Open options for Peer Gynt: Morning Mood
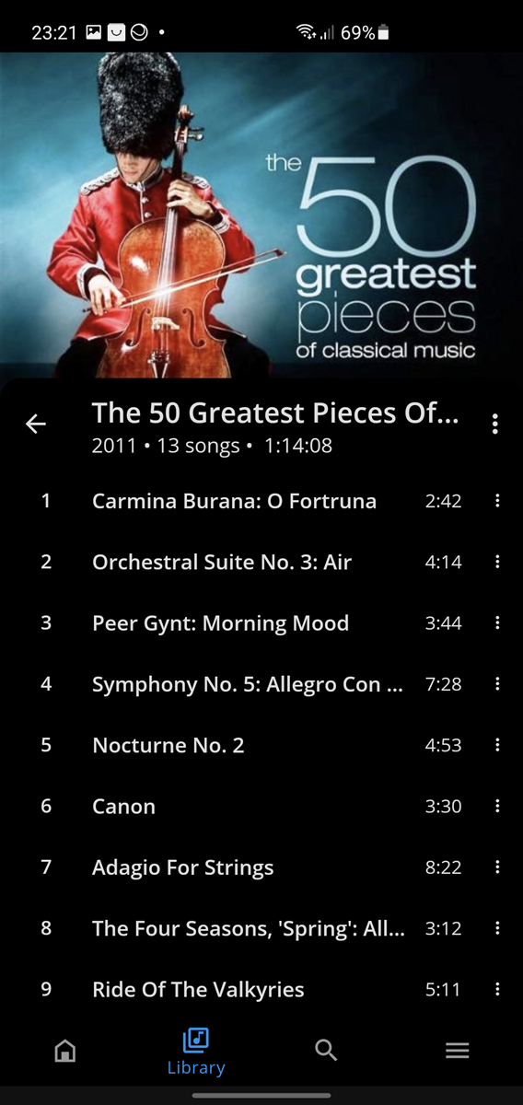The height and width of the screenshot is (1105, 523). click(x=497, y=623)
